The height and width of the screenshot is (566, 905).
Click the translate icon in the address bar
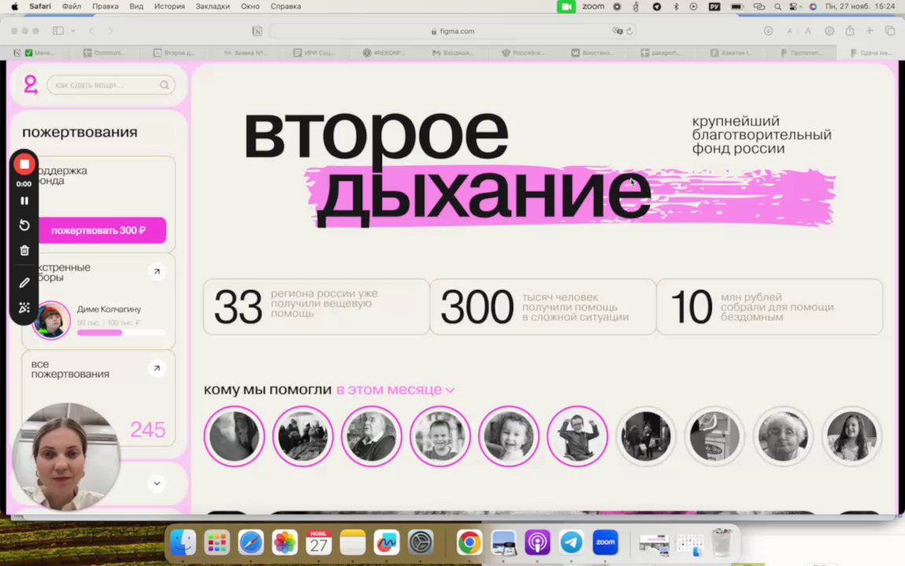click(x=617, y=31)
